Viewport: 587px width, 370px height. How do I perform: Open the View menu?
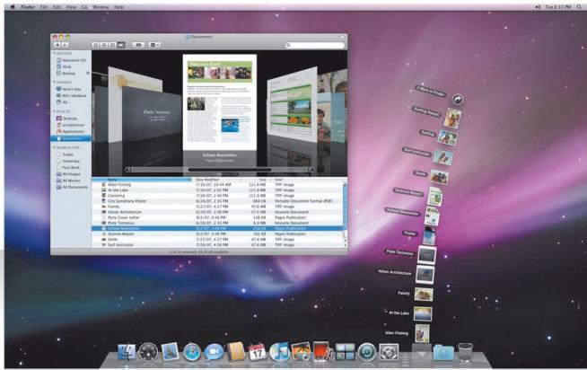71,7
